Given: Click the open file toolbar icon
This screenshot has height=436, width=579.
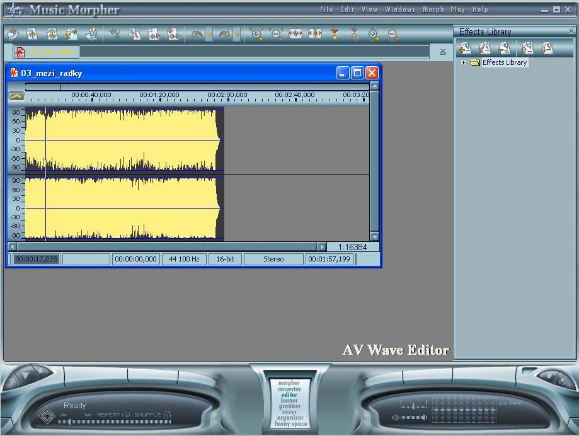Looking at the screenshot, I should click(13, 34).
